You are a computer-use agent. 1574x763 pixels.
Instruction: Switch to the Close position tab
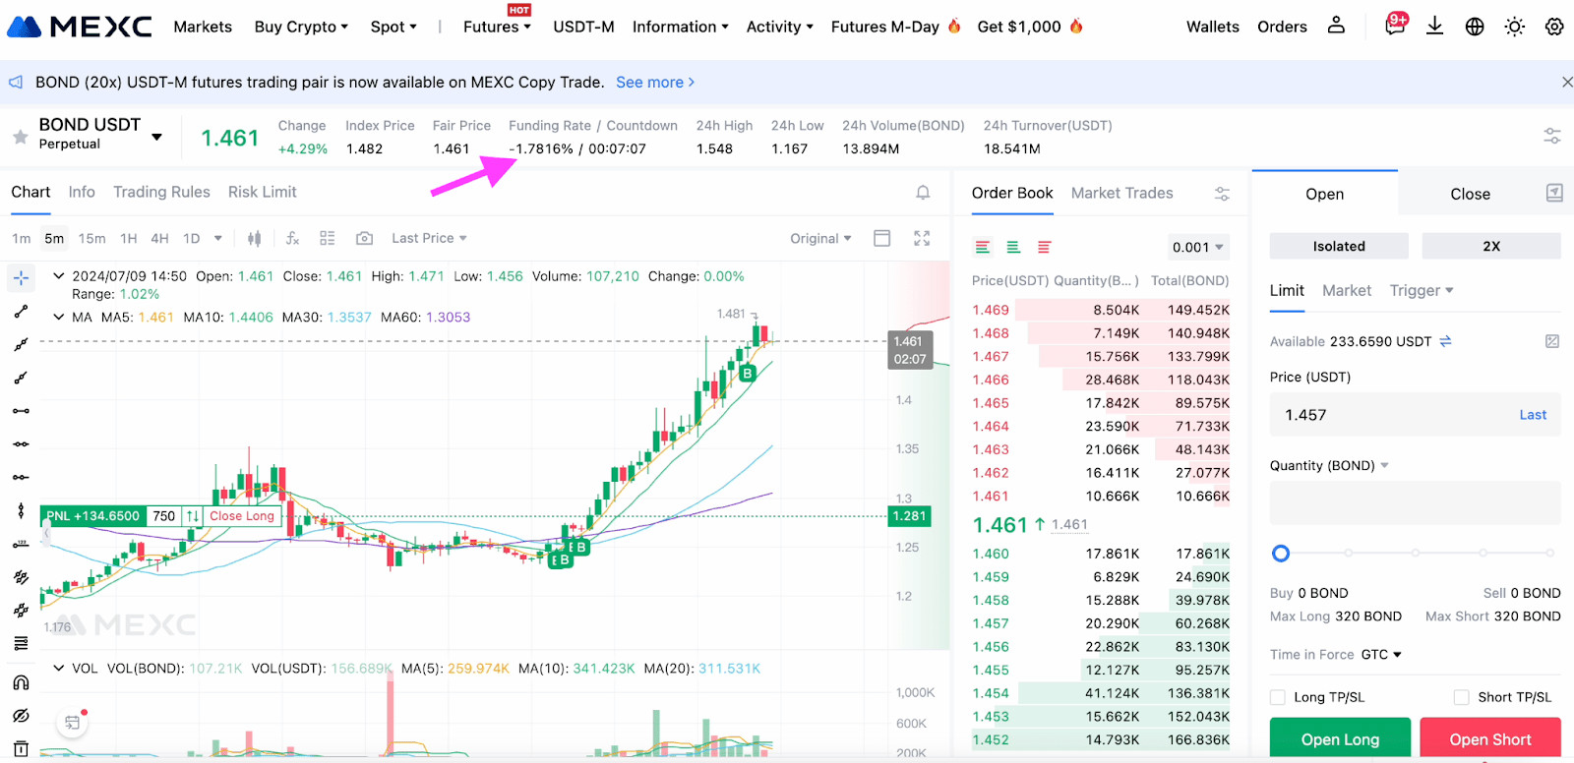pos(1470,194)
